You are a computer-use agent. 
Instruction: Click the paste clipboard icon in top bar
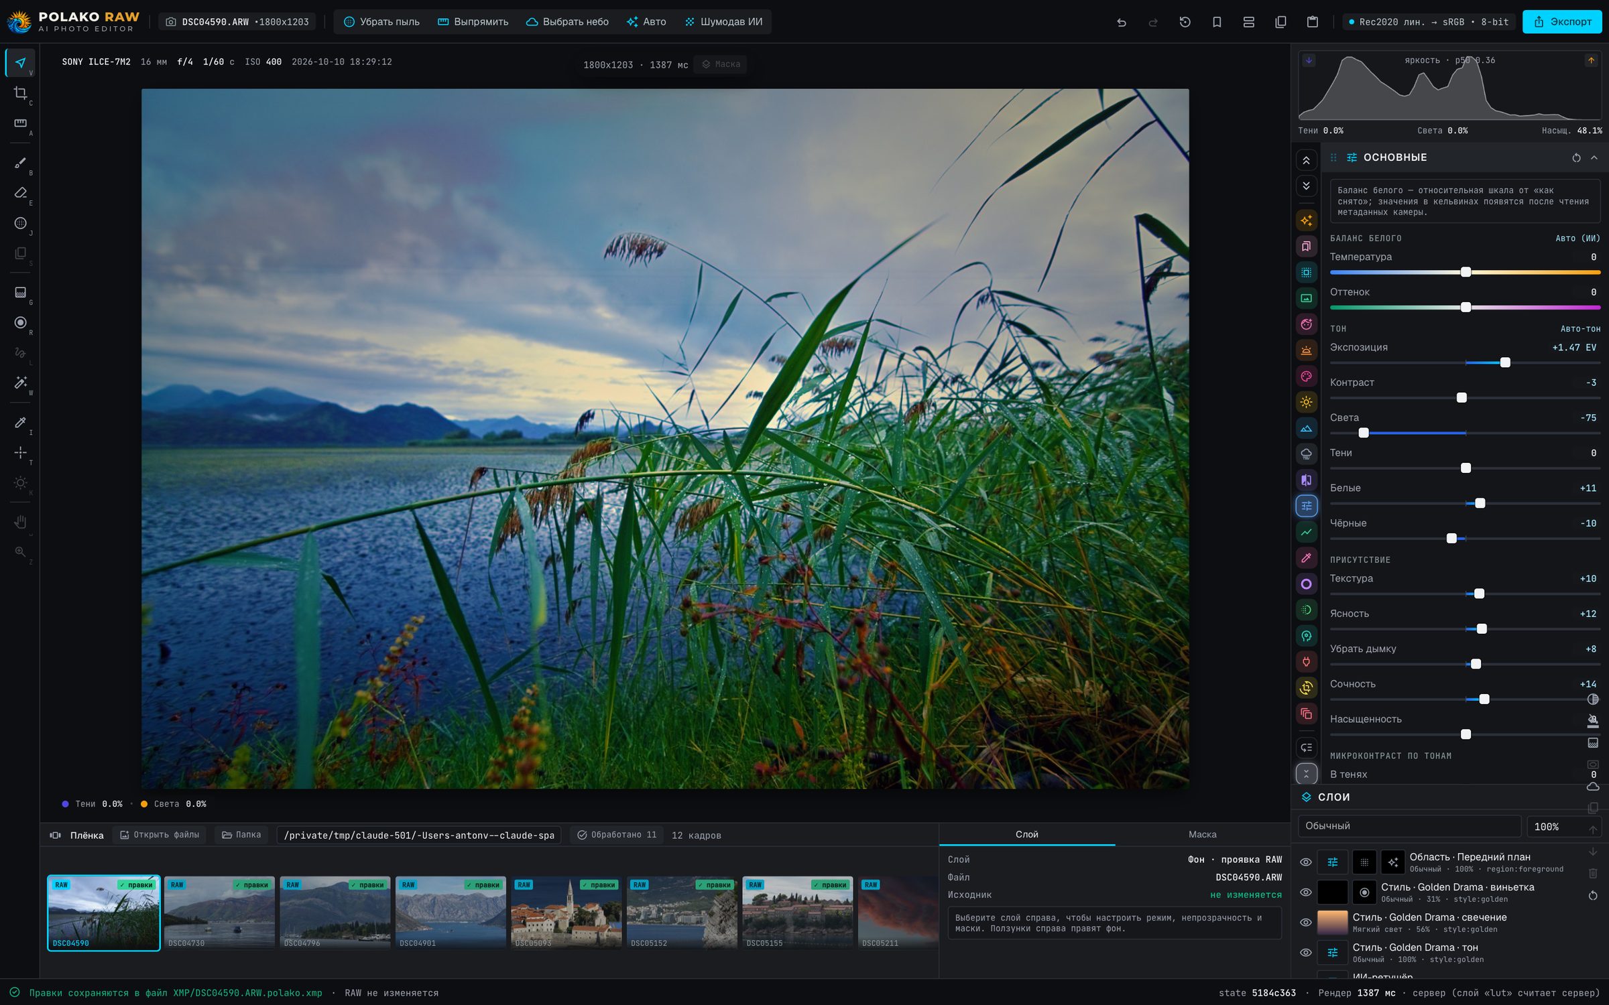pyautogui.click(x=1313, y=22)
